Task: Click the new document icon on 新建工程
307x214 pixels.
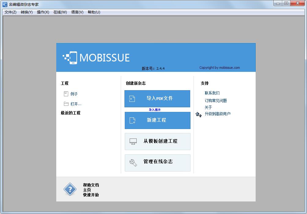Action: (x=132, y=120)
